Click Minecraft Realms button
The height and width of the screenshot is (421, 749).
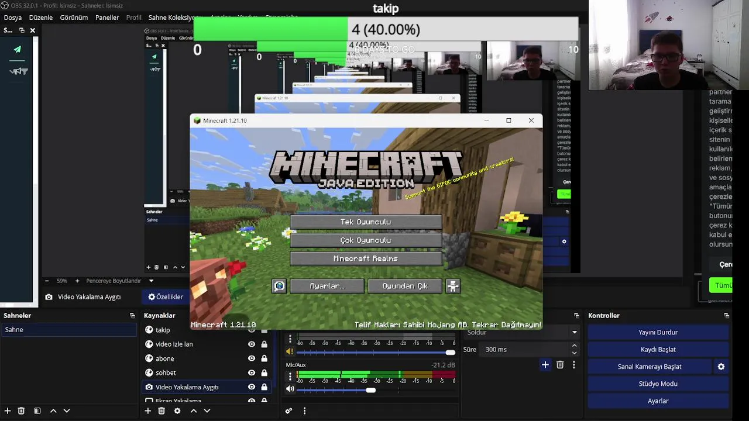[x=366, y=258]
